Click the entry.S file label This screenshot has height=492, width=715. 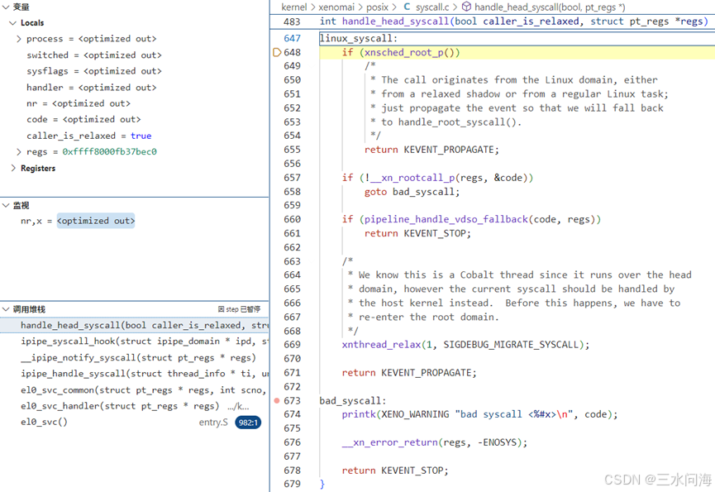[x=213, y=423]
